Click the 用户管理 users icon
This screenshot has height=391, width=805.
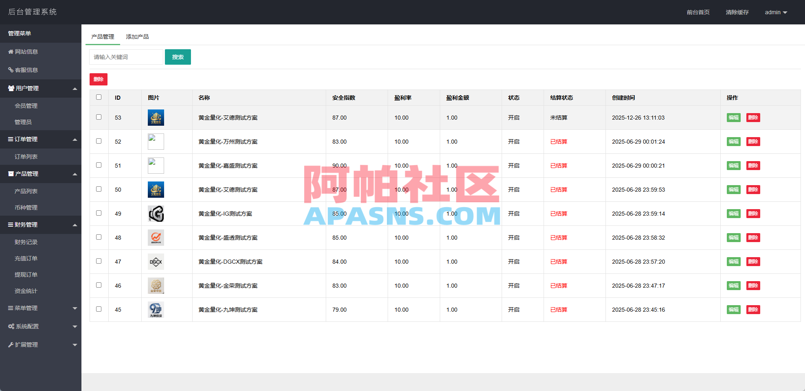click(11, 88)
